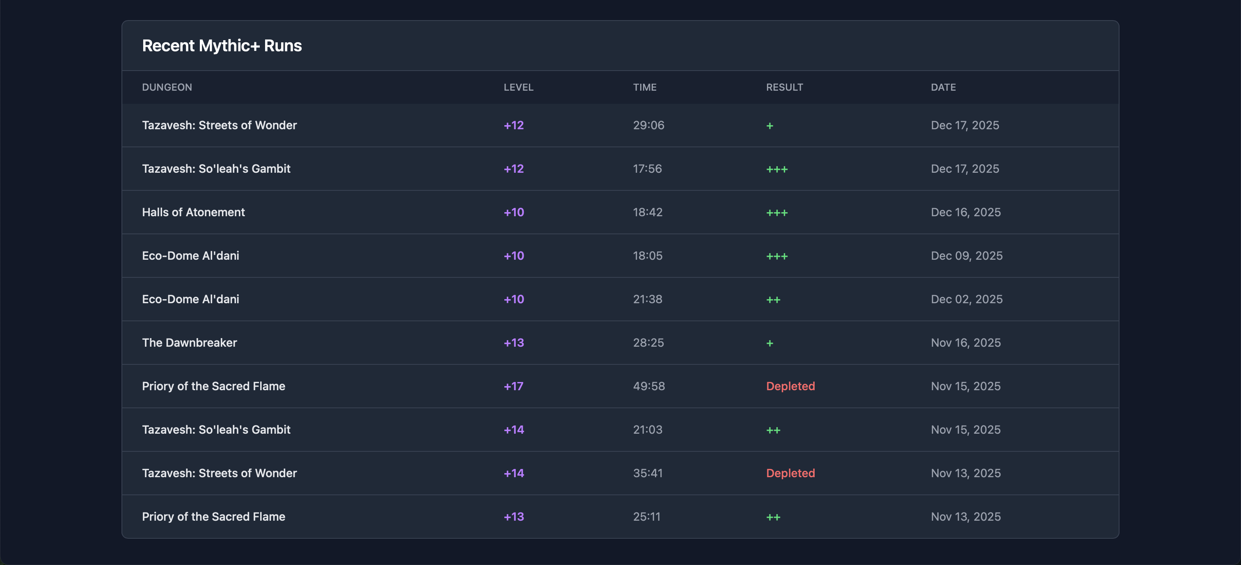The image size is (1241, 565).
Task: Click the Depleted label on Tazavesh: Streets of Wonder
Action: [790, 473]
